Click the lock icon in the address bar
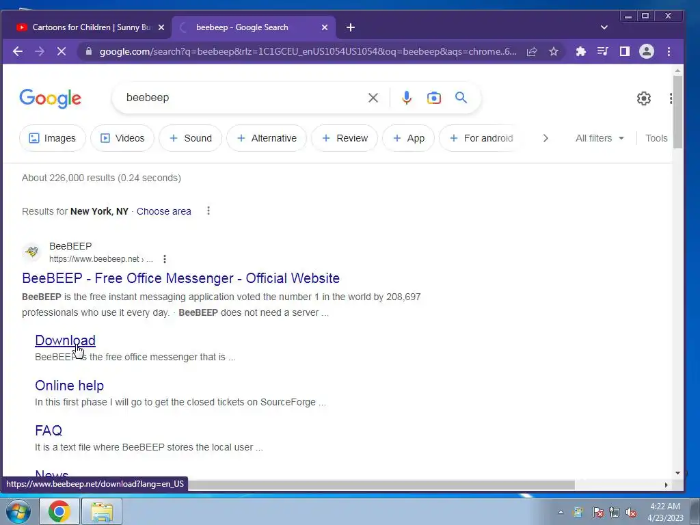 point(89,51)
